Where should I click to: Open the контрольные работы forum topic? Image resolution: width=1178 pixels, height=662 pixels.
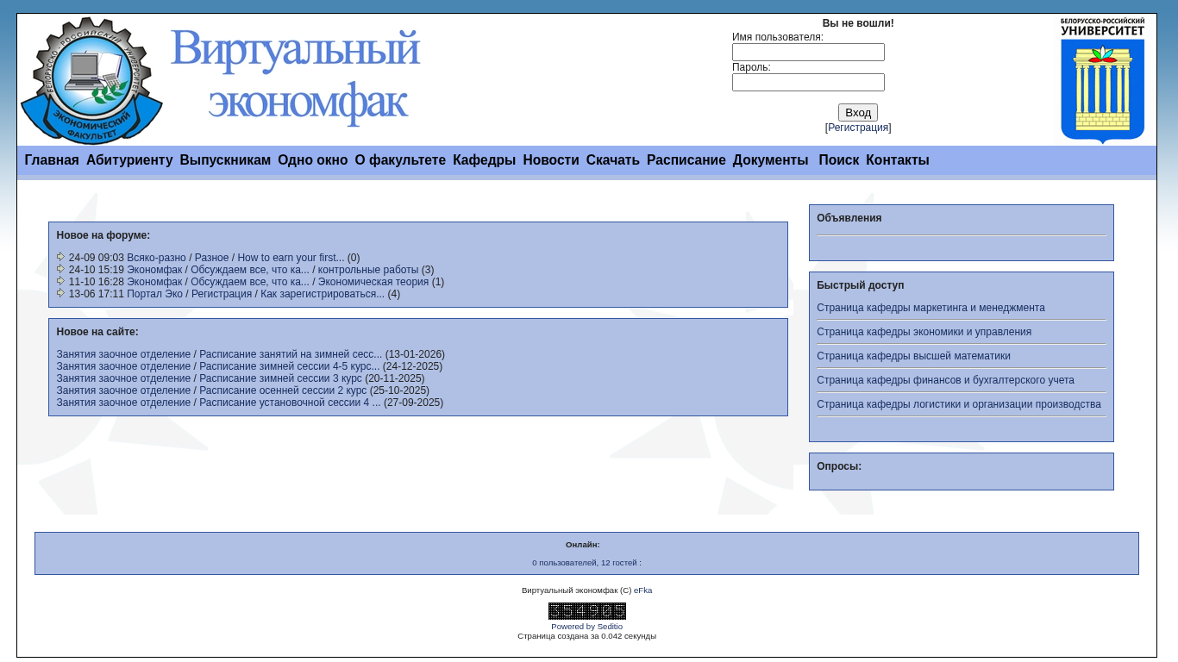(x=368, y=270)
